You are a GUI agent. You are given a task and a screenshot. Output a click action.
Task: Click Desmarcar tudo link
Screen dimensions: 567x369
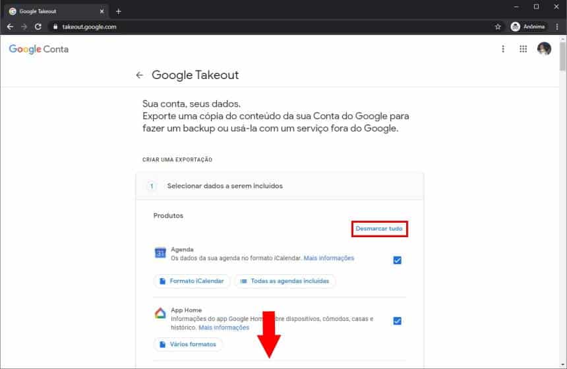(379, 229)
